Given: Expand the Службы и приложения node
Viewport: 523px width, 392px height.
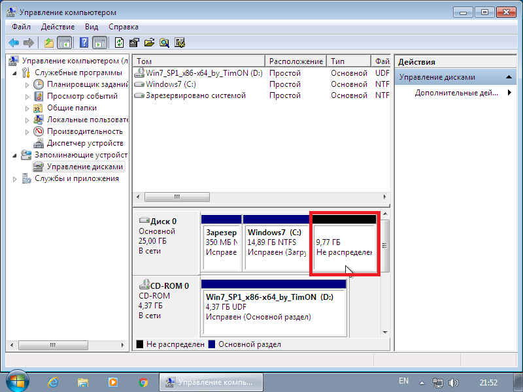Looking at the screenshot, I should [14, 179].
